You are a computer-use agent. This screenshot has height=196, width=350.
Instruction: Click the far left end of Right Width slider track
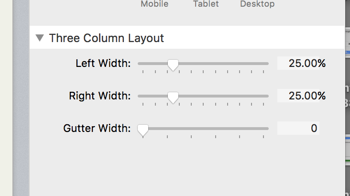(140, 96)
